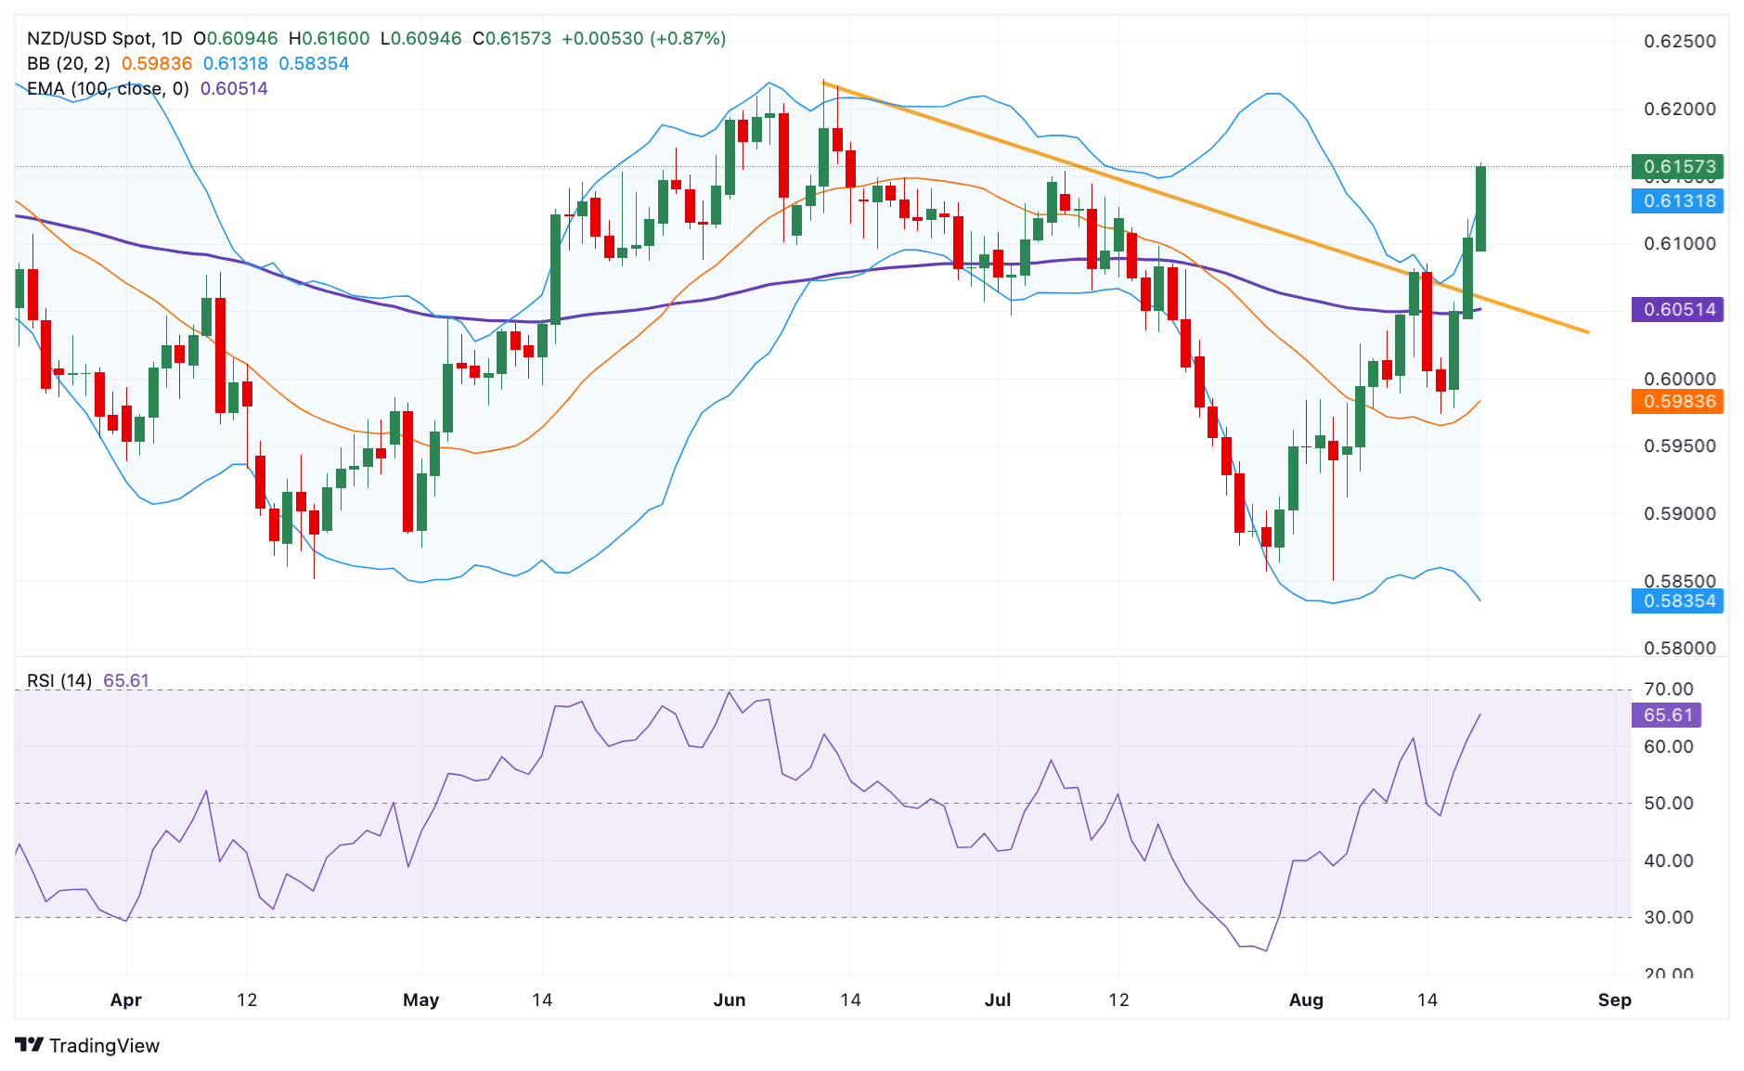1744x1071 pixels.
Task: Click the 30.00 RSI oversold axis label
Action: pyautogui.click(x=1669, y=917)
